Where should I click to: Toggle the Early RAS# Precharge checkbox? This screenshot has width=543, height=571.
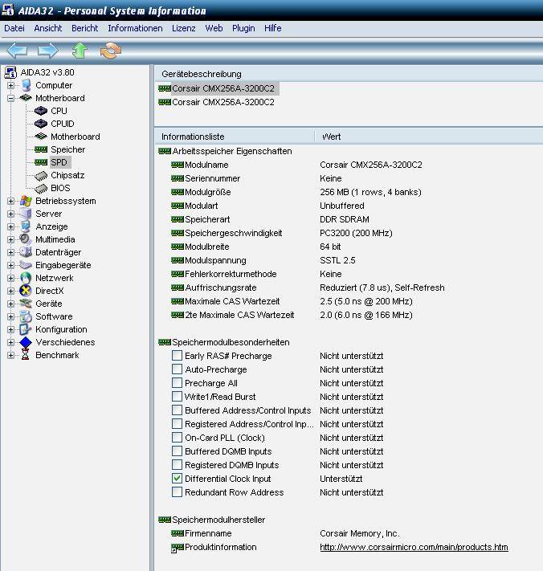click(177, 356)
